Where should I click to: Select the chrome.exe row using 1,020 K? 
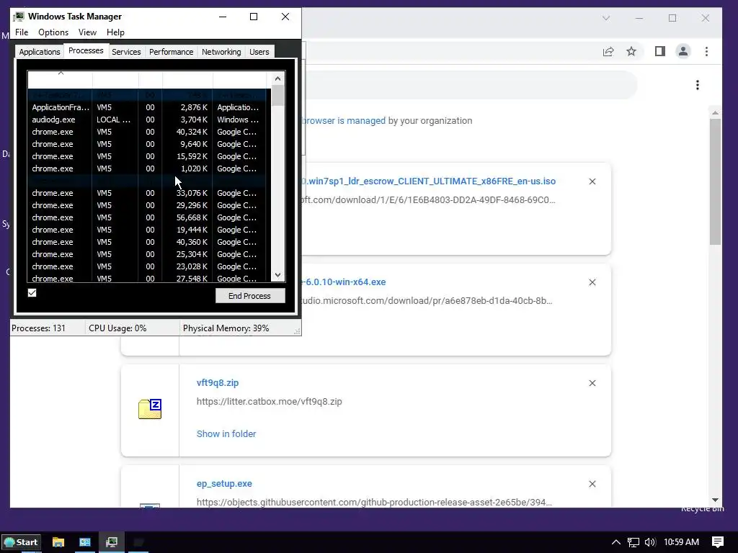pyautogui.click(x=148, y=168)
